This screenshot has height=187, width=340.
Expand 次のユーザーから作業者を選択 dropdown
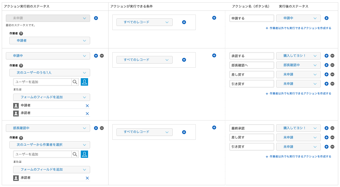50,145
